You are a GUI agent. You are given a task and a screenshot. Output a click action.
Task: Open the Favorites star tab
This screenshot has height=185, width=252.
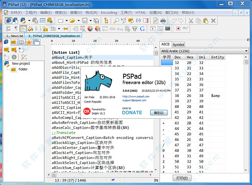click(29, 42)
